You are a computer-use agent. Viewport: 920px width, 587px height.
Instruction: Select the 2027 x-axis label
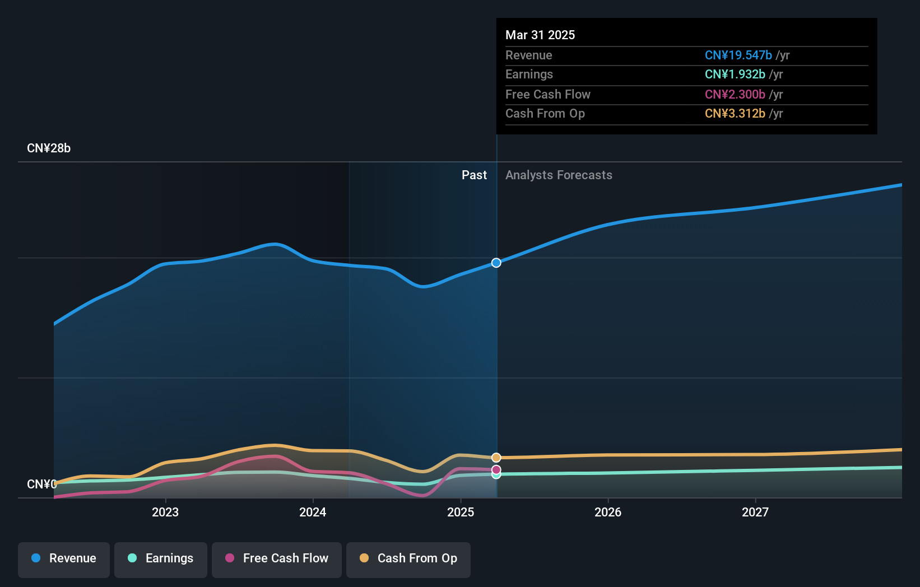(x=755, y=512)
